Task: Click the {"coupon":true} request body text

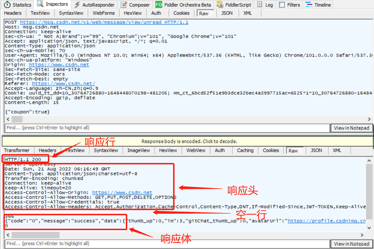Action: 27,112
